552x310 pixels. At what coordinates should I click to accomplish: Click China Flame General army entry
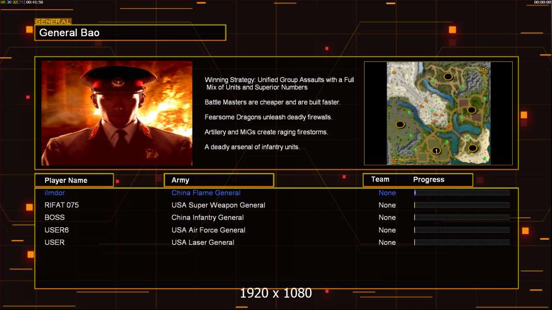coord(206,193)
